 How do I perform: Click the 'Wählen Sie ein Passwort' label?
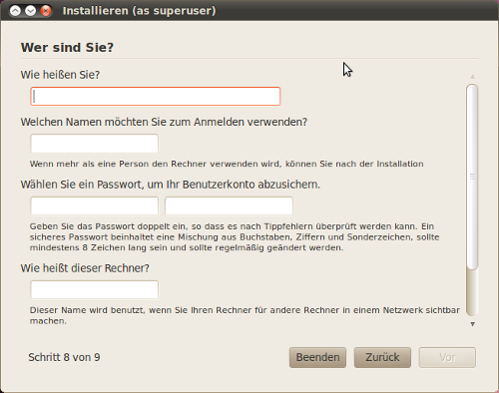(171, 185)
